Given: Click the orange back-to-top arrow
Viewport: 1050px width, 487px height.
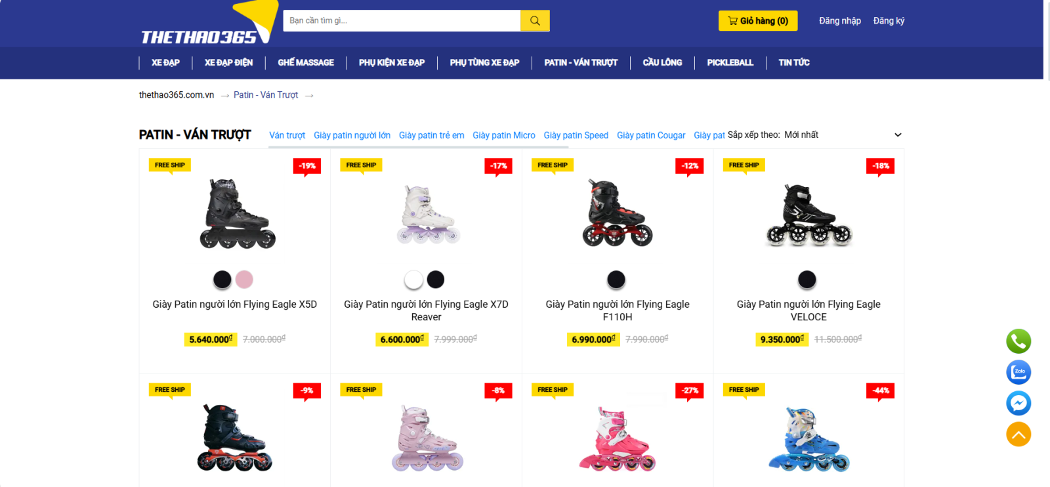Looking at the screenshot, I should pyautogui.click(x=1018, y=434).
